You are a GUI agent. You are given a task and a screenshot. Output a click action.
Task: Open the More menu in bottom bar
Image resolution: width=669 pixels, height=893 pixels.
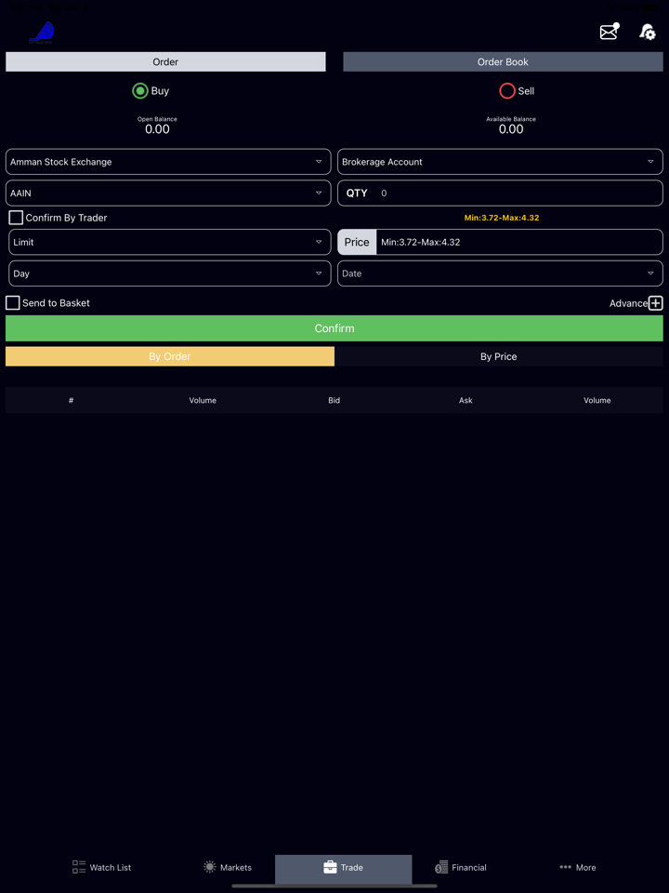577,867
